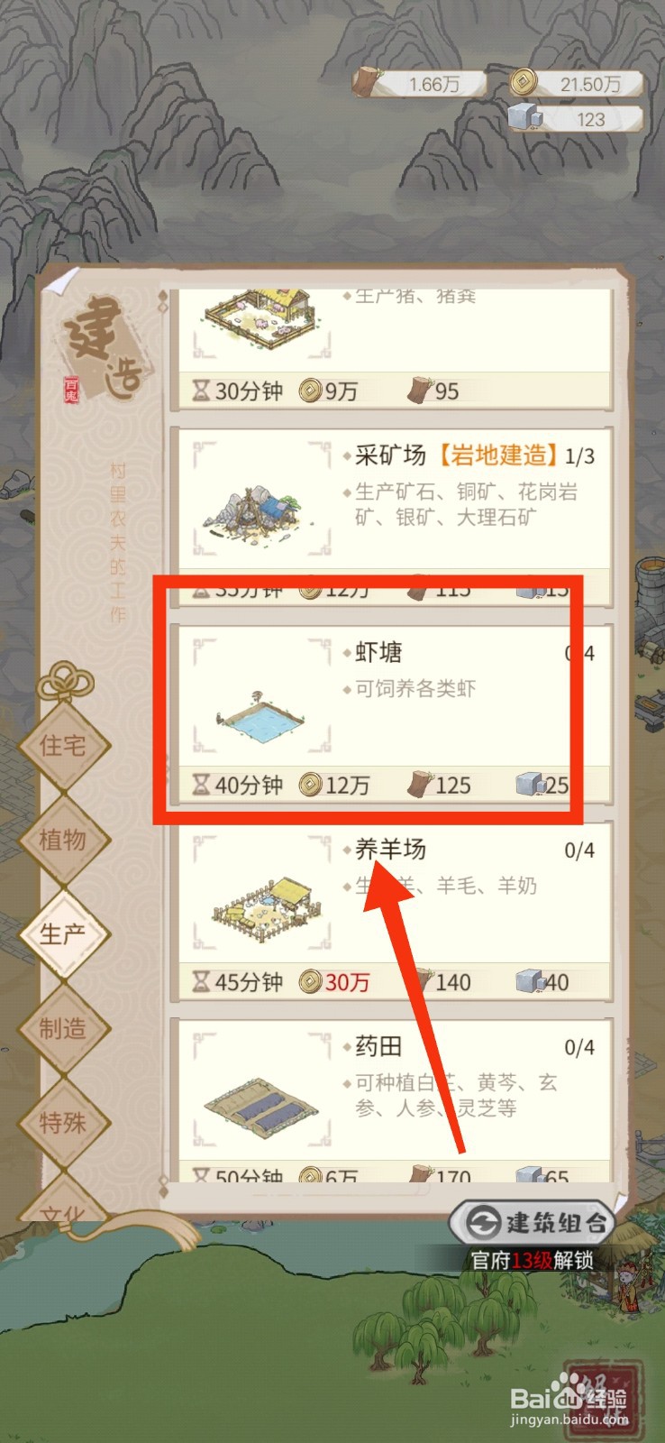Open the 生产 category tab
The width and height of the screenshot is (665, 1443).
point(63,933)
